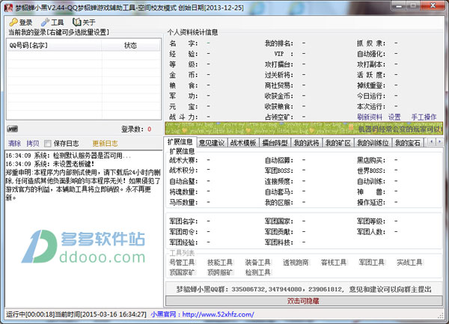Click the scrolling green announcement banner
449x324 pixels.
(304, 128)
